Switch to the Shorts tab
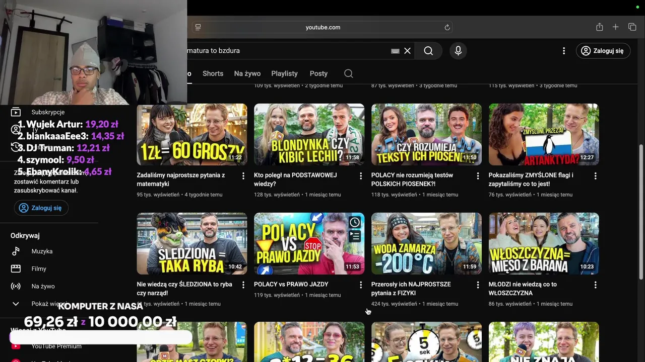645x362 pixels. pos(213,73)
